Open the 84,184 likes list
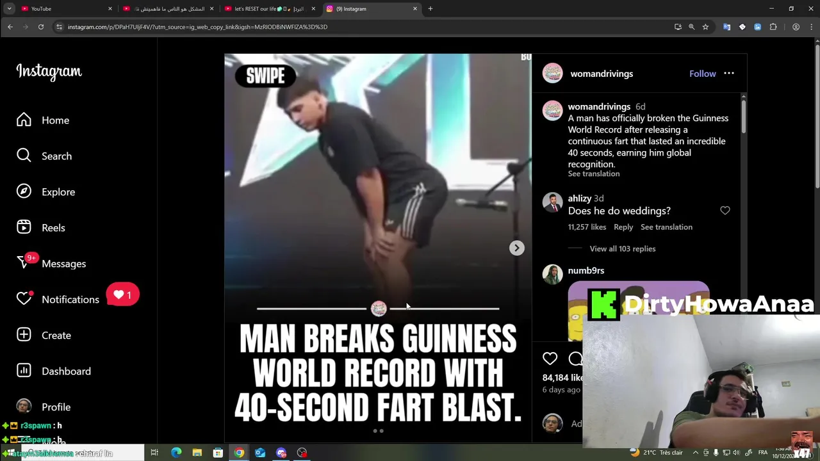 click(x=562, y=378)
